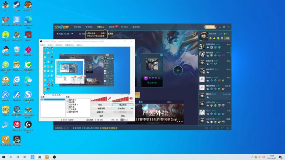Adjust the desktop audio volume meter
285x160 pixels.
[x=120, y=99]
